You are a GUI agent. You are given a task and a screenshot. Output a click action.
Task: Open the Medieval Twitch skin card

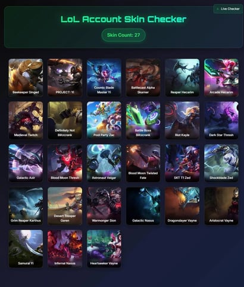point(26,120)
